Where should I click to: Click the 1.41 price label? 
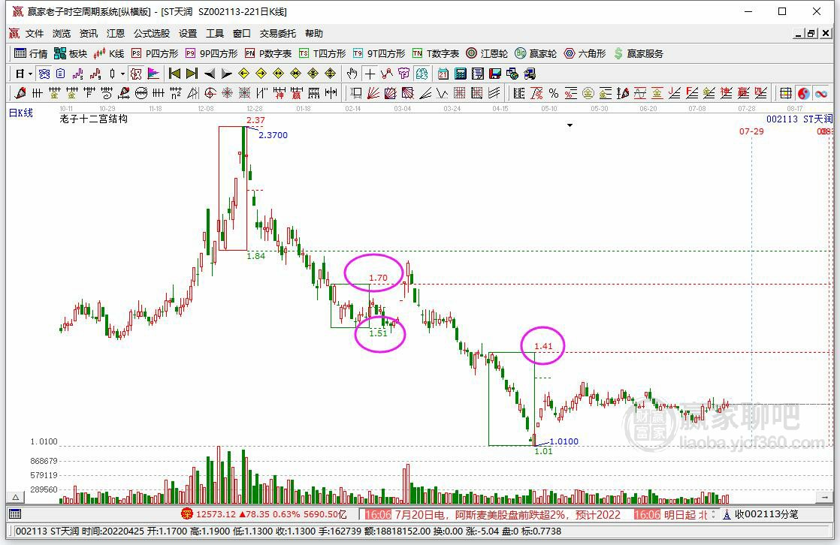(x=542, y=346)
